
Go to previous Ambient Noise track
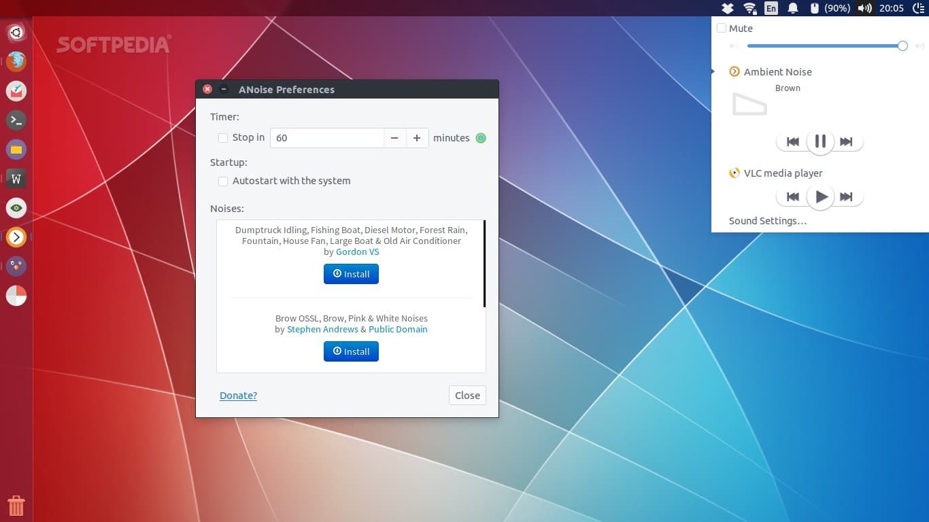(792, 141)
